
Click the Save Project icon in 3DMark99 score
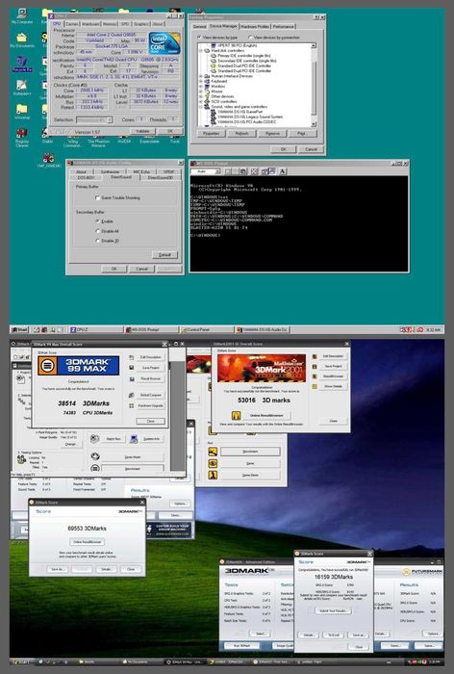[x=132, y=368]
